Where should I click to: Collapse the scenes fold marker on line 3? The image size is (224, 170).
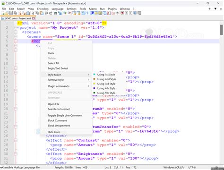click(x=16, y=32)
